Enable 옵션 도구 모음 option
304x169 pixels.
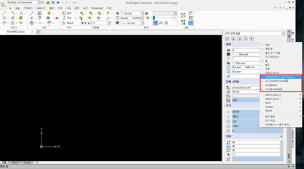[x=281, y=53]
